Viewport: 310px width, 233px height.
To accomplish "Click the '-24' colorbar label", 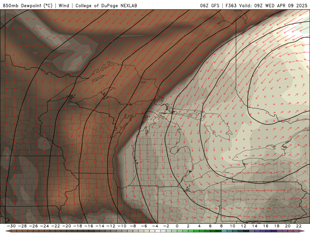I will (45, 226).
